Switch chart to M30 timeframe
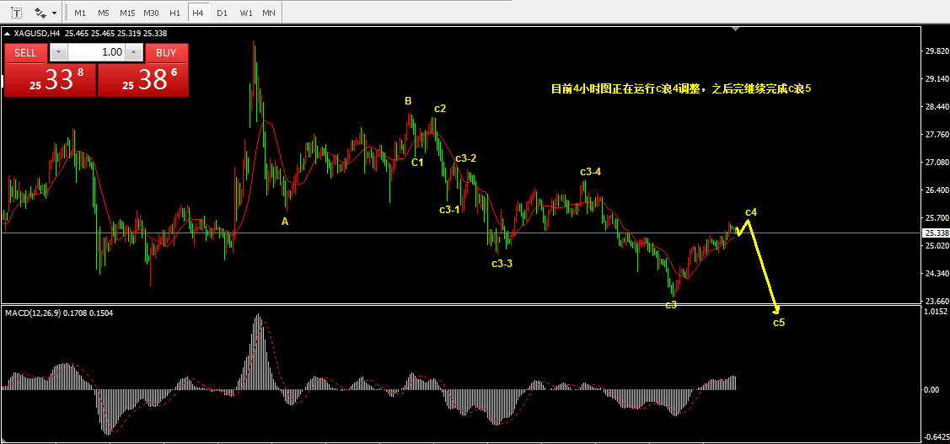 pyautogui.click(x=152, y=12)
